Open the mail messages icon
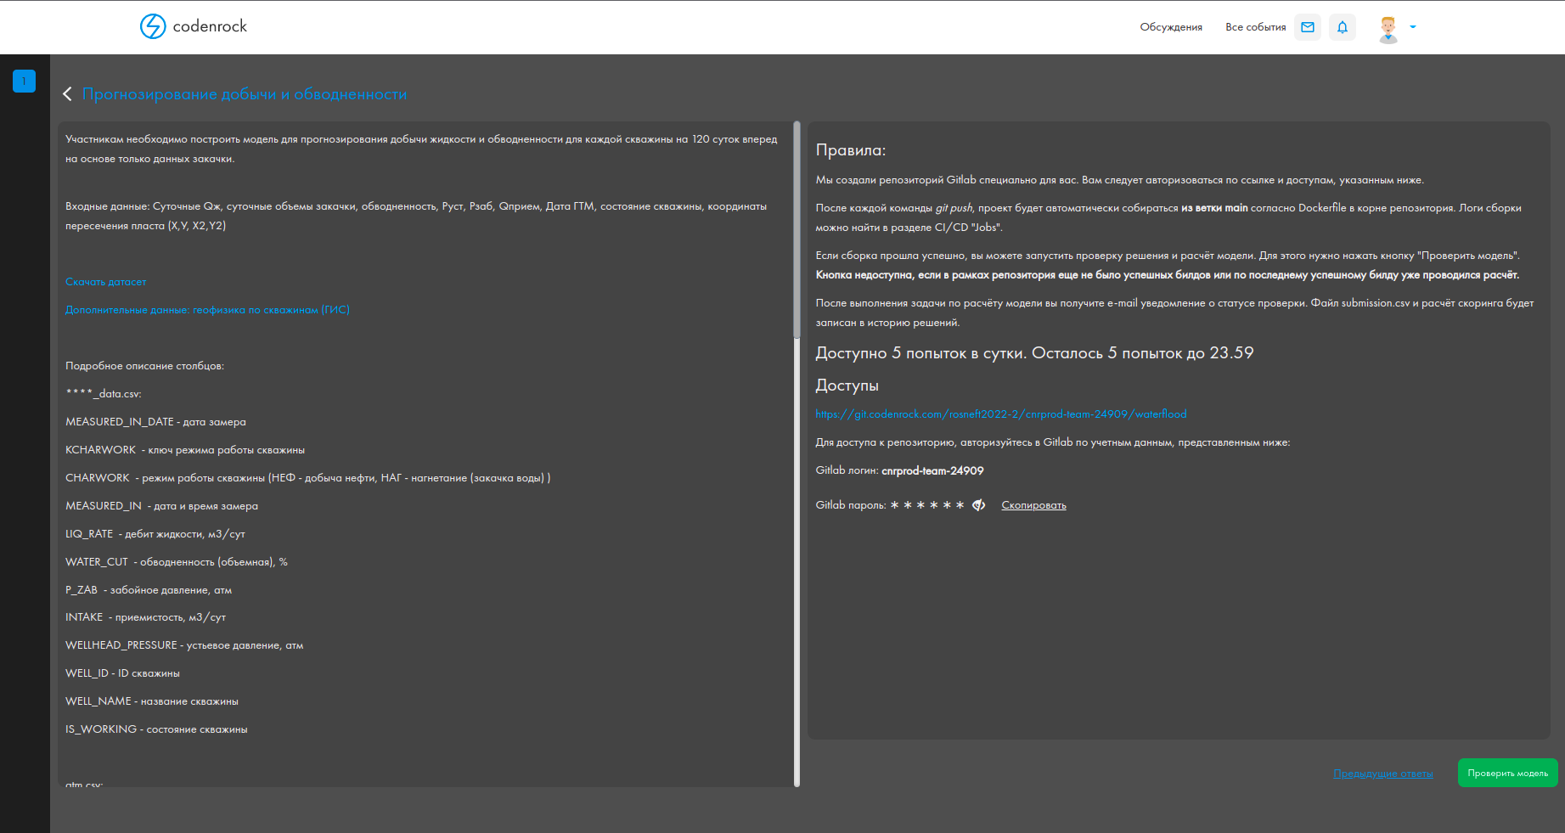Image resolution: width=1565 pixels, height=833 pixels. (x=1308, y=27)
